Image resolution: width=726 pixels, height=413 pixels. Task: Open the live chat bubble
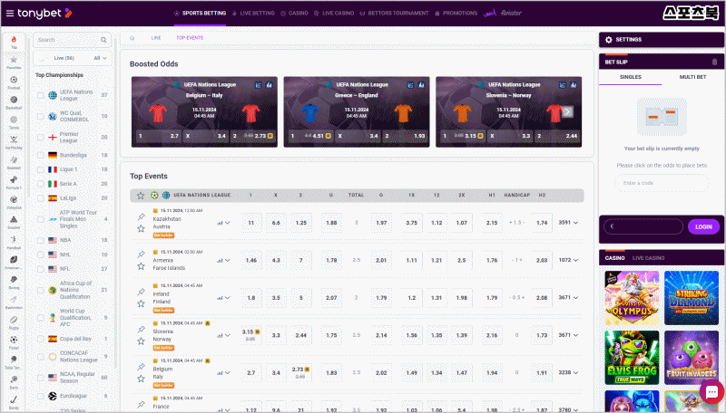(711, 392)
